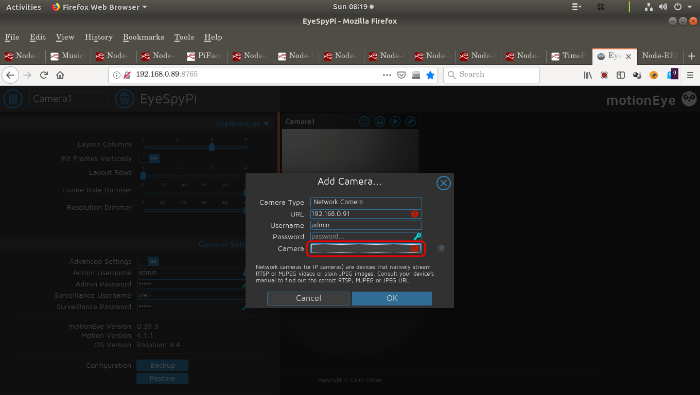This screenshot has width=700, height=395.
Task: Remove the camera using the trash icon
Action: coord(124,99)
